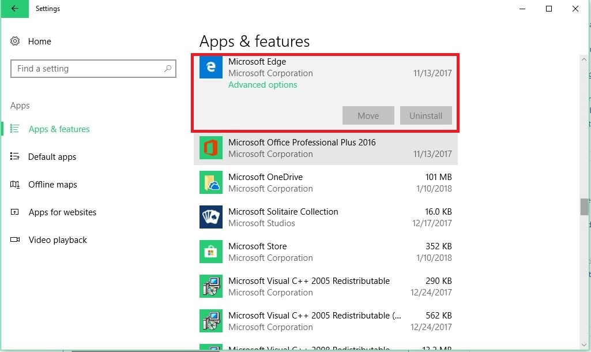591x352 pixels.
Task: Click the Microsoft Edge app icon
Action: point(210,67)
